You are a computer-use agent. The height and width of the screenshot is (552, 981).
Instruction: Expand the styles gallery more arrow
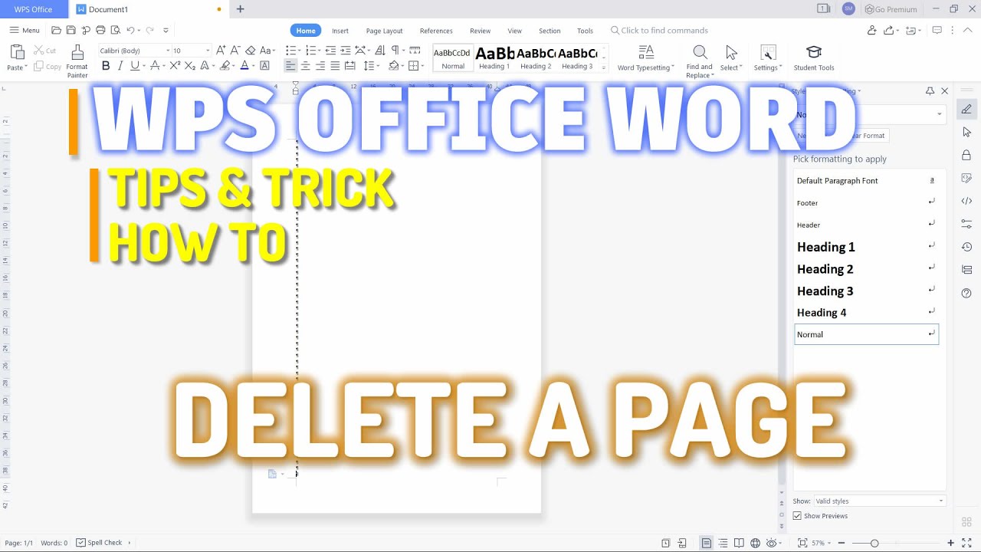tap(605, 67)
